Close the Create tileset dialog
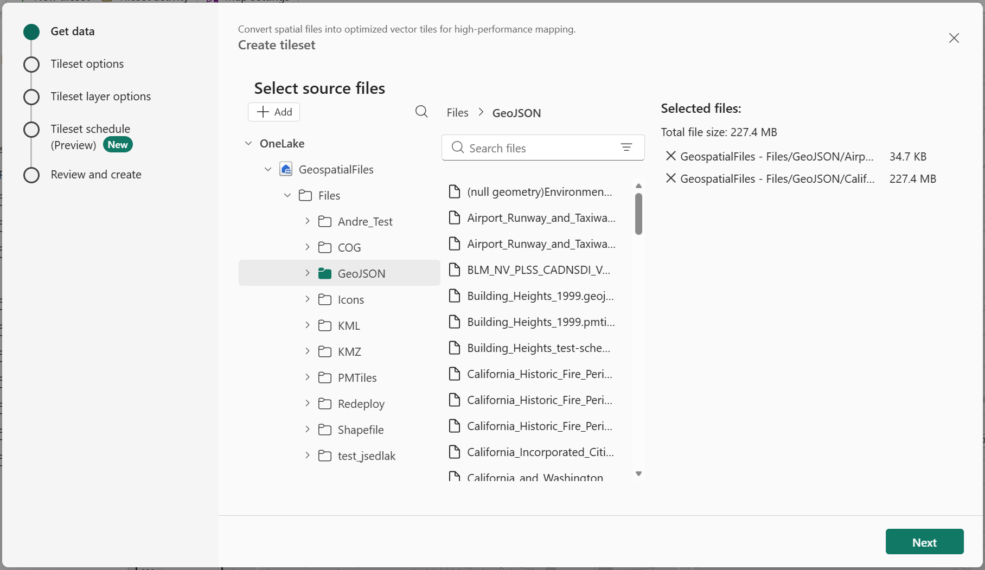 pos(954,38)
